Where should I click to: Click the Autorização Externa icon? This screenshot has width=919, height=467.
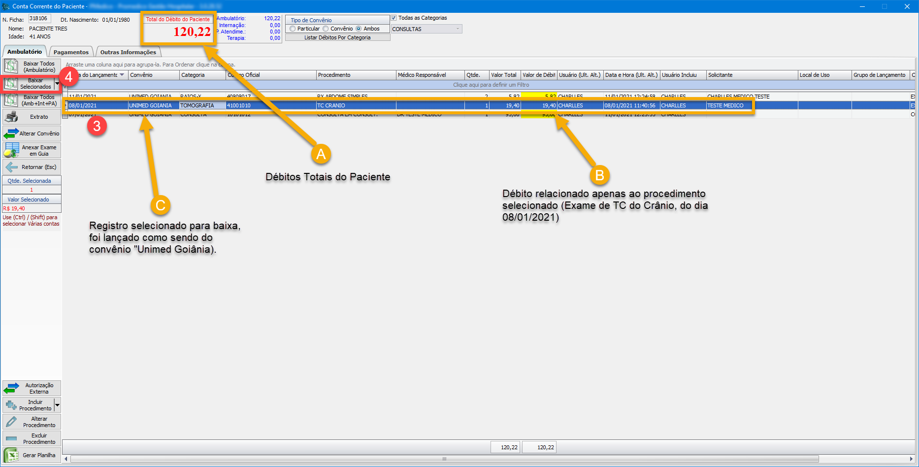(11, 388)
